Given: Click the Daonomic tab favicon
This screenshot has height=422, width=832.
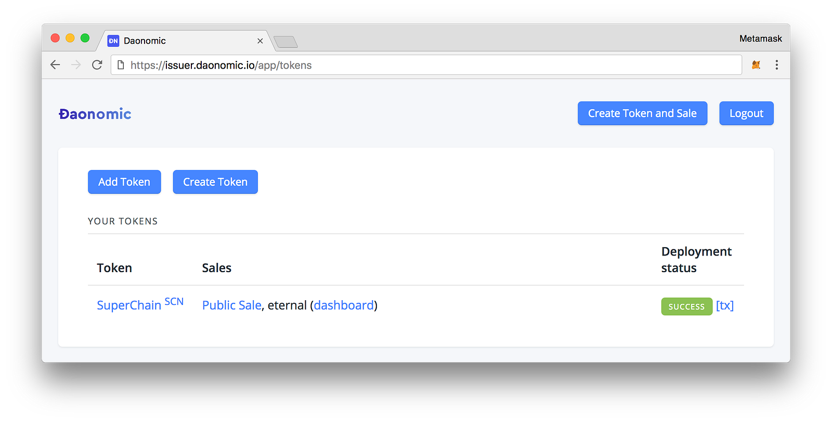Looking at the screenshot, I should [x=113, y=41].
